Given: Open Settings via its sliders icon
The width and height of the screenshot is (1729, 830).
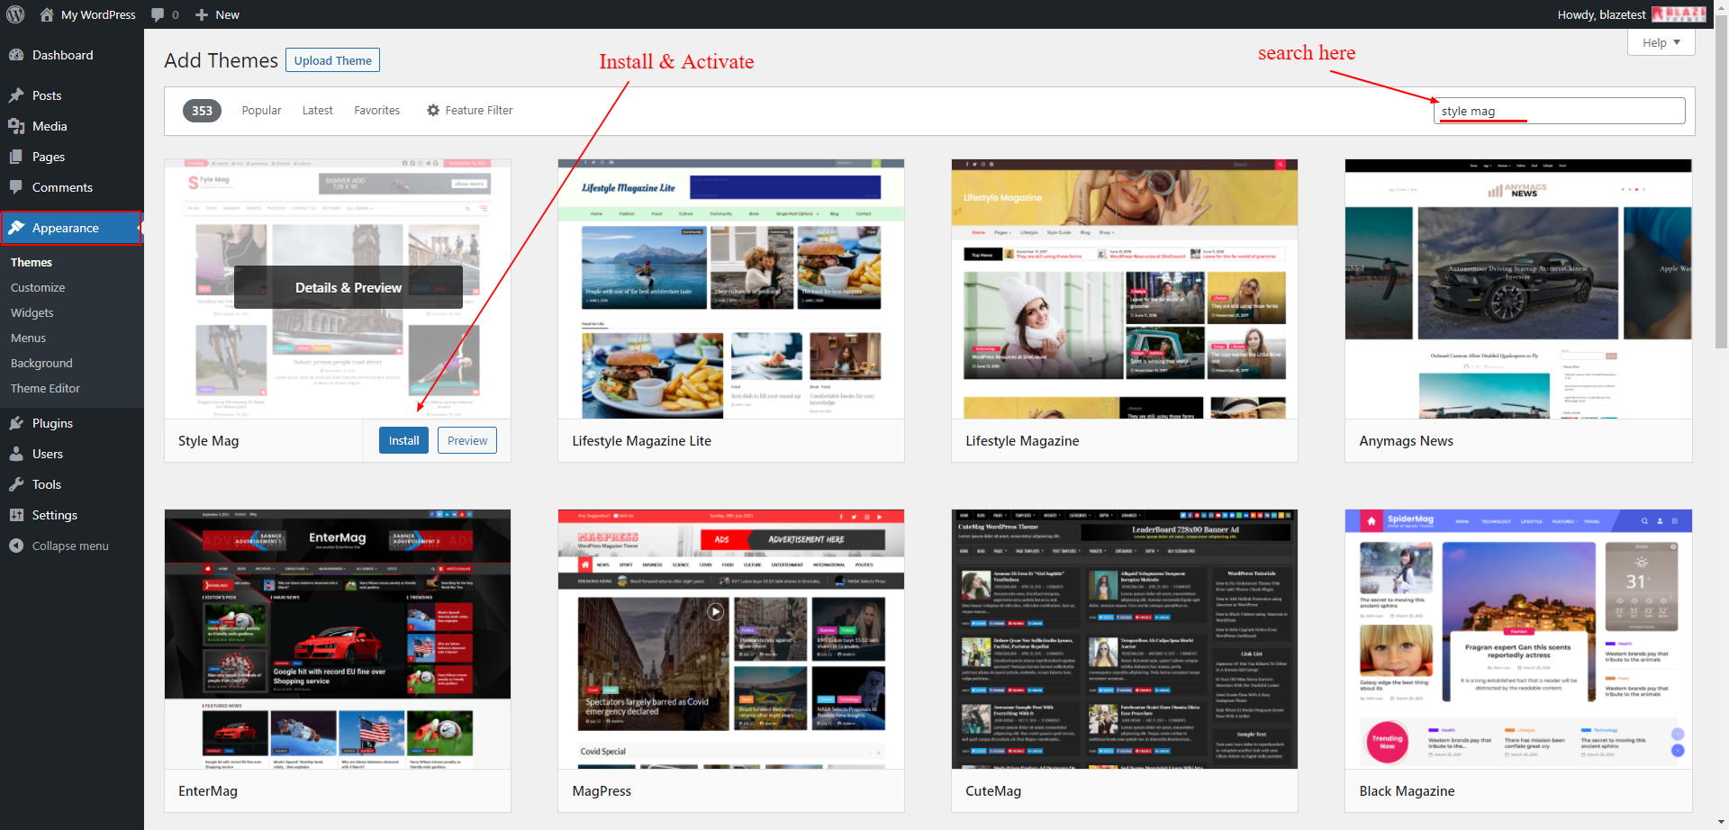Looking at the screenshot, I should tap(16, 515).
